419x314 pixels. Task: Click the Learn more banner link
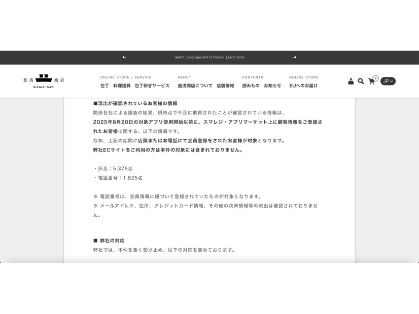[x=234, y=57]
